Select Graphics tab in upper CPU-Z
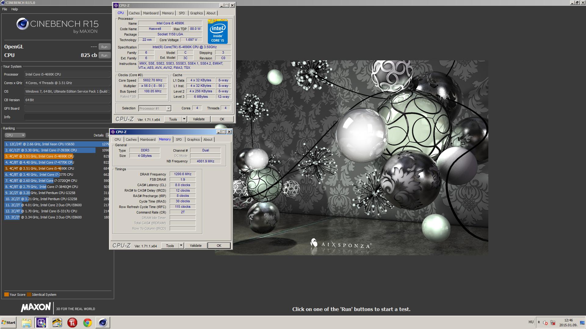 (196, 13)
